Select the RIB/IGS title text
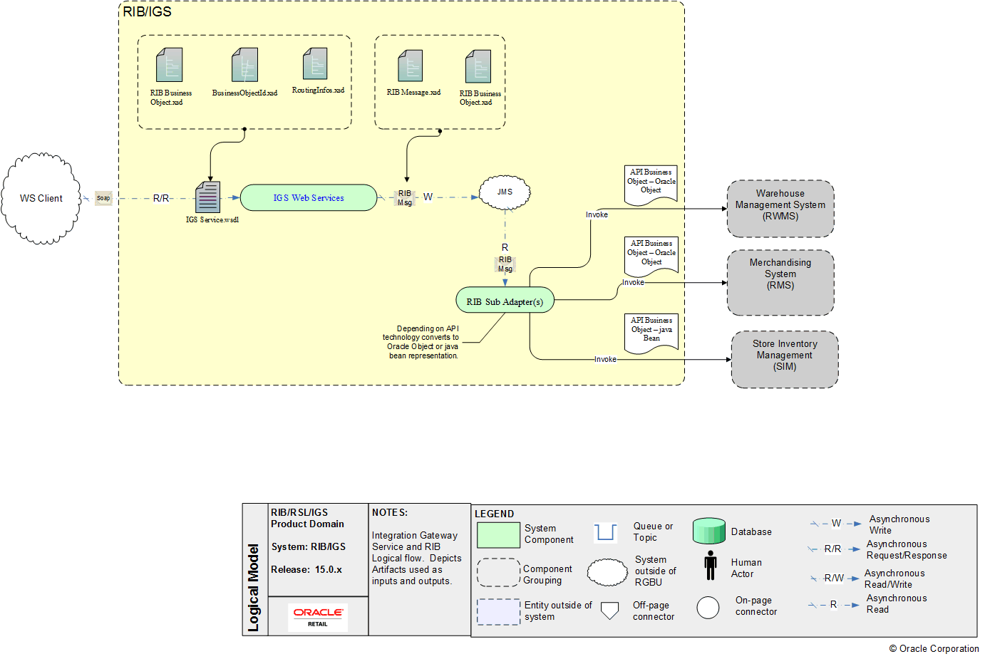The height and width of the screenshot is (659, 985). click(x=147, y=11)
